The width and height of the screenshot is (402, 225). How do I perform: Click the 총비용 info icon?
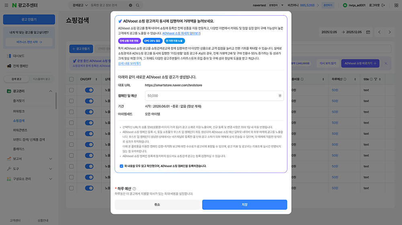(302, 79)
